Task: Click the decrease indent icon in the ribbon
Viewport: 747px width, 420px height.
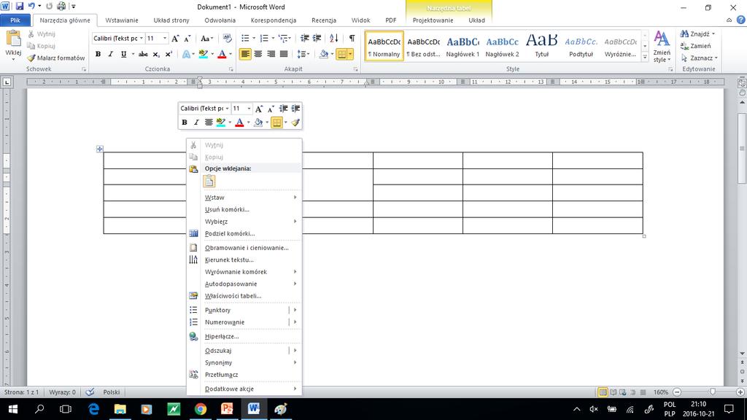Action: 305,39
